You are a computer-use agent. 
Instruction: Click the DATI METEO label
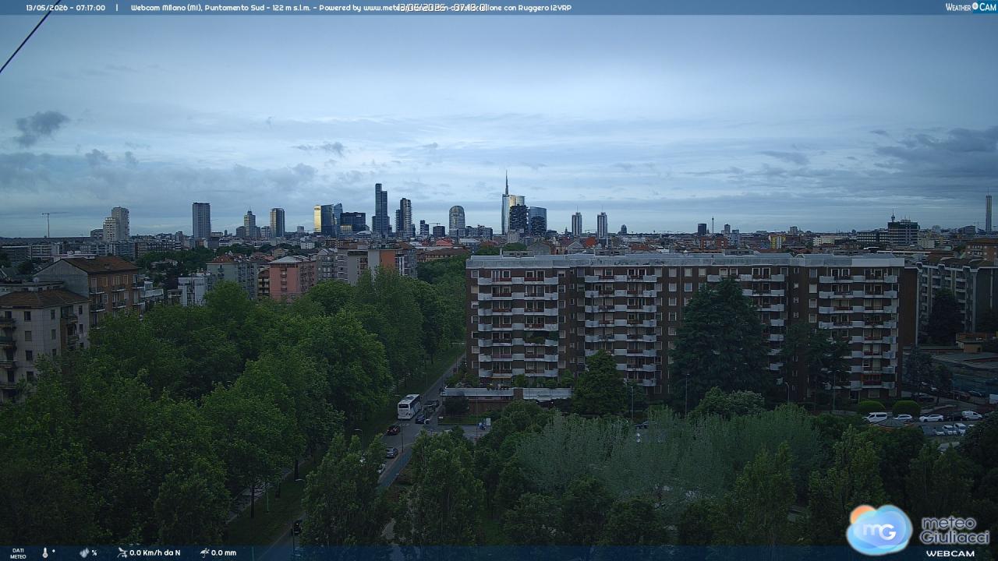point(18,553)
